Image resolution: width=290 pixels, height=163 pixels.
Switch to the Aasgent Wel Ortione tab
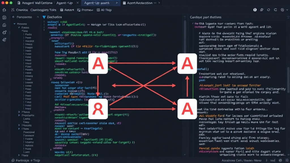[35, 3]
